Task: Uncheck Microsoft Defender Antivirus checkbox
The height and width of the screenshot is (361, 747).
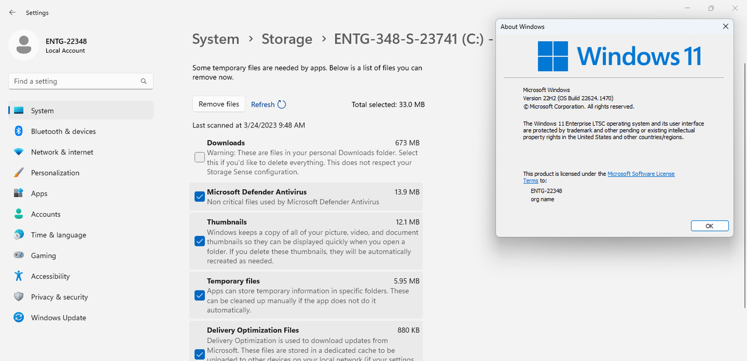Action: click(x=200, y=197)
